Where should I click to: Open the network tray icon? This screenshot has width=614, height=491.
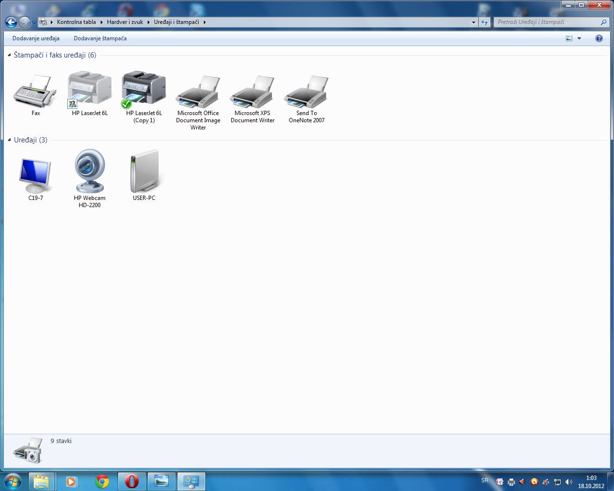click(557, 482)
